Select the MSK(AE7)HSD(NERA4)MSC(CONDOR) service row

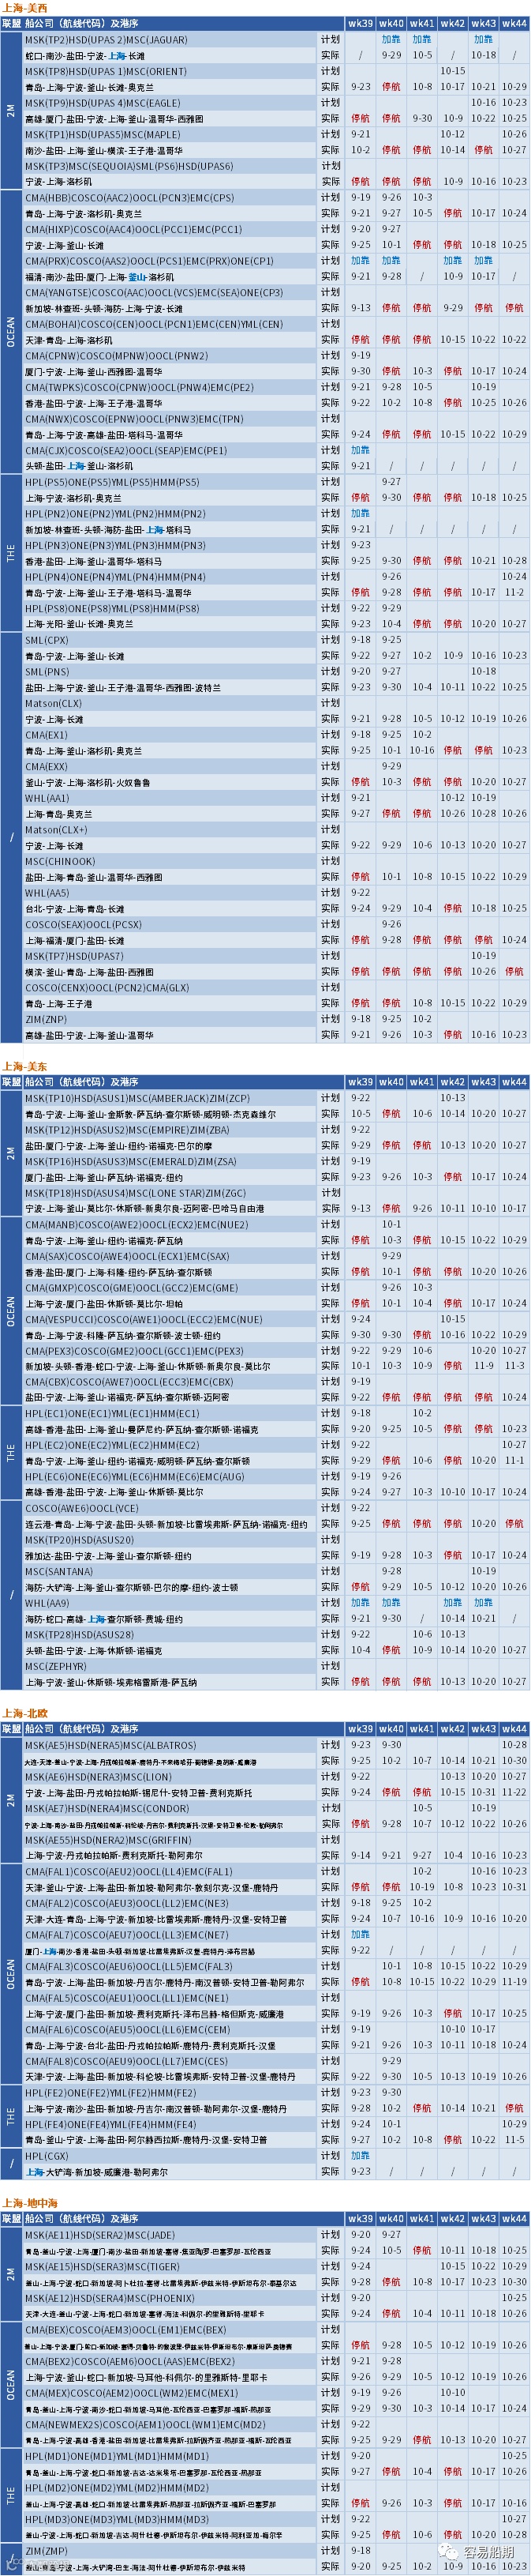tap(170, 1808)
